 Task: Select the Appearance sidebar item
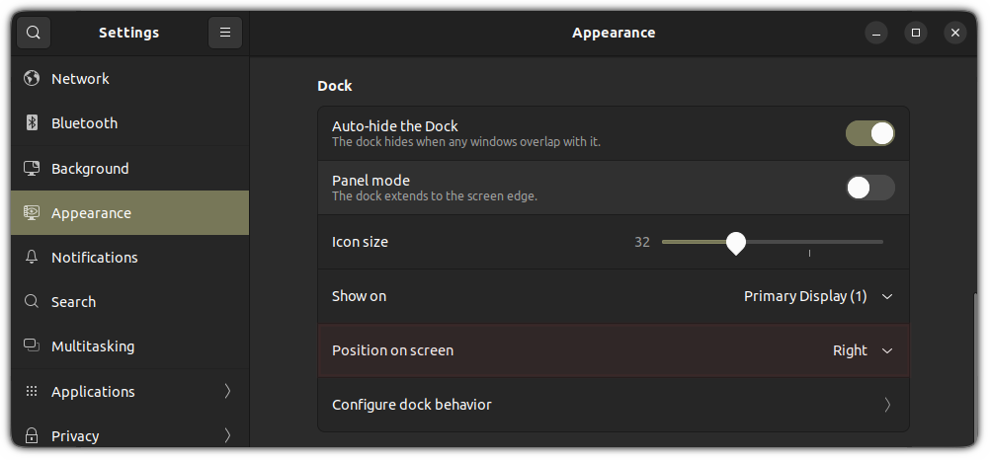pyautogui.click(x=91, y=213)
